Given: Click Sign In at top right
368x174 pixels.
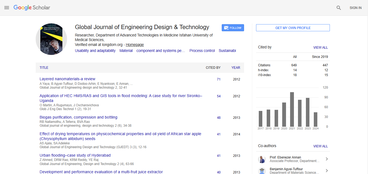Looking at the screenshot, I should coord(355,8).
